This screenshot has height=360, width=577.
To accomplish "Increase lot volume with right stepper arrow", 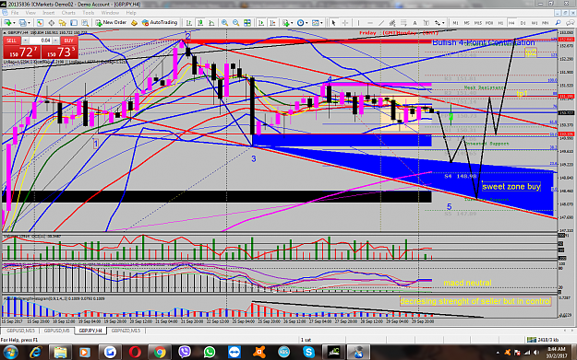I will (x=55, y=41).
